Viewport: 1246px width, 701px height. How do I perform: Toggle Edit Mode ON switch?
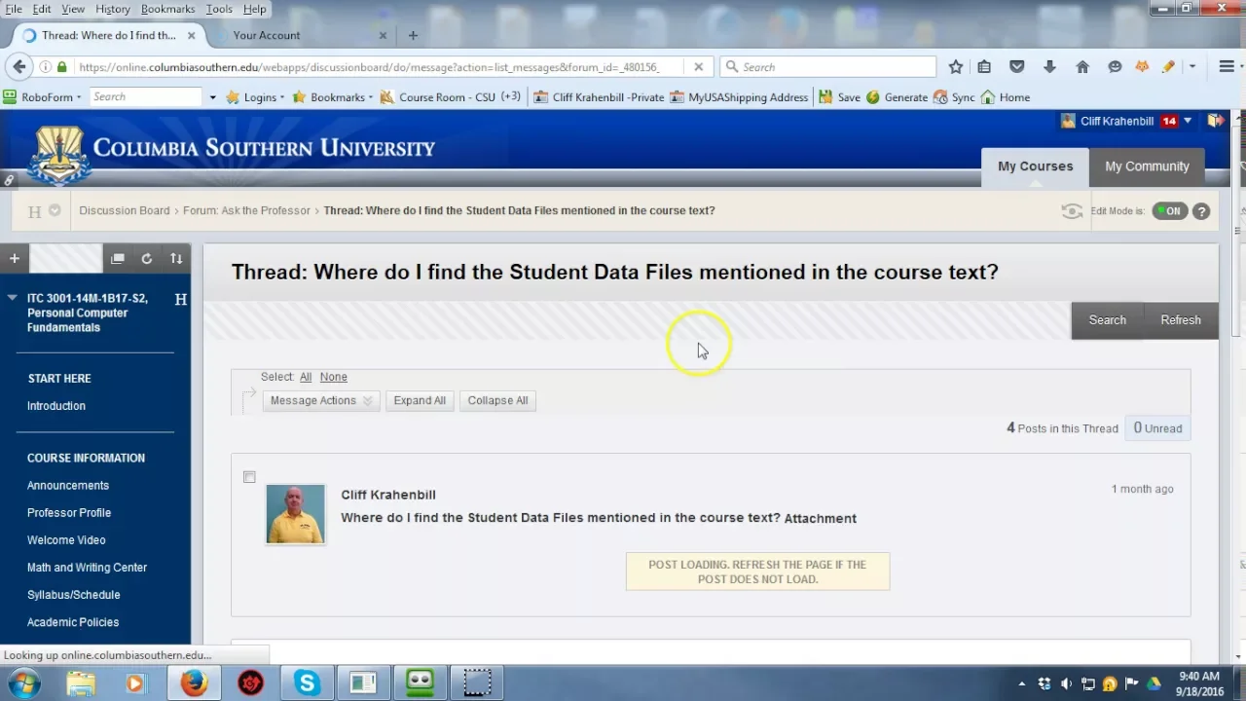pyautogui.click(x=1169, y=211)
